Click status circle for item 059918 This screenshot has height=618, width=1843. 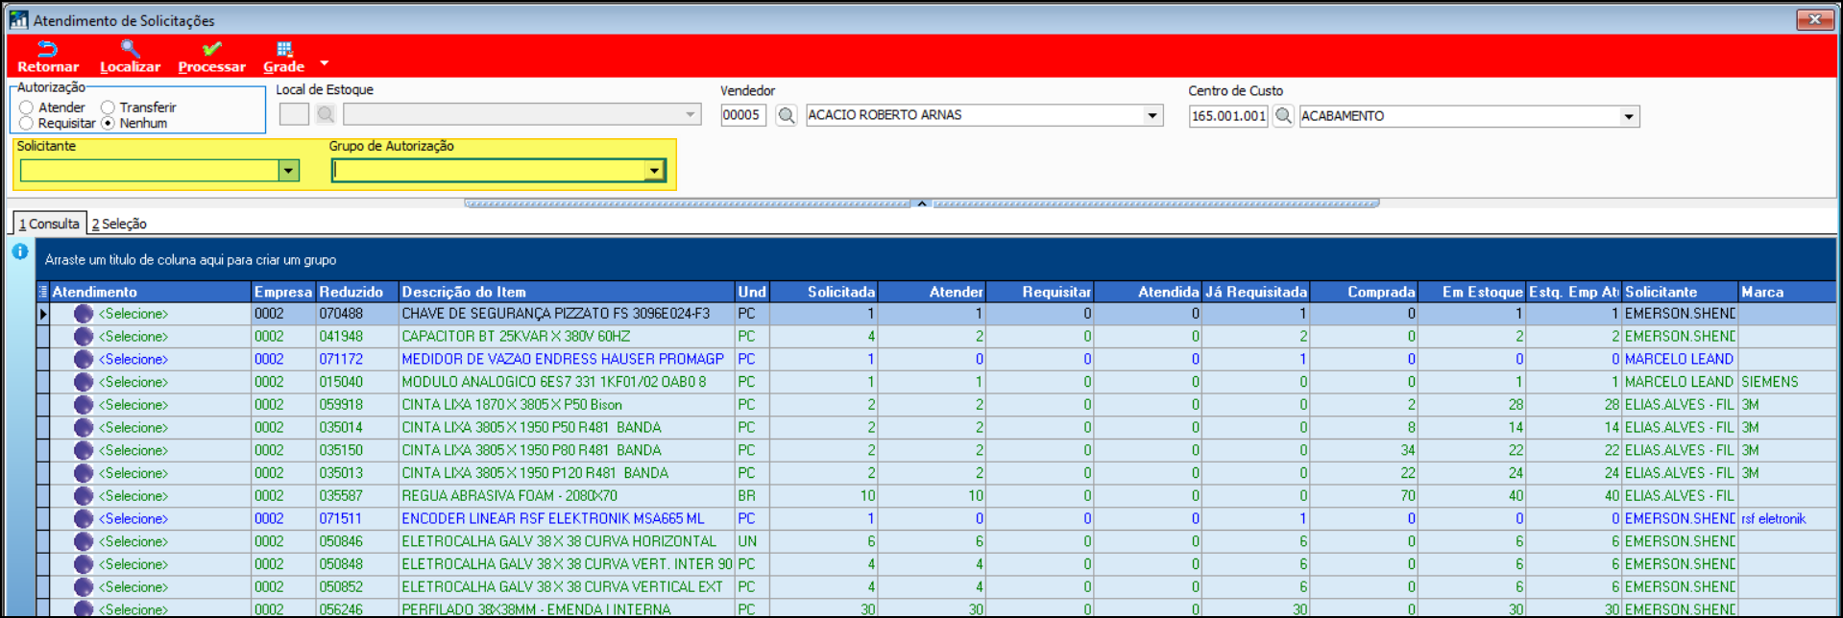pyautogui.click(x=84, y=405)
